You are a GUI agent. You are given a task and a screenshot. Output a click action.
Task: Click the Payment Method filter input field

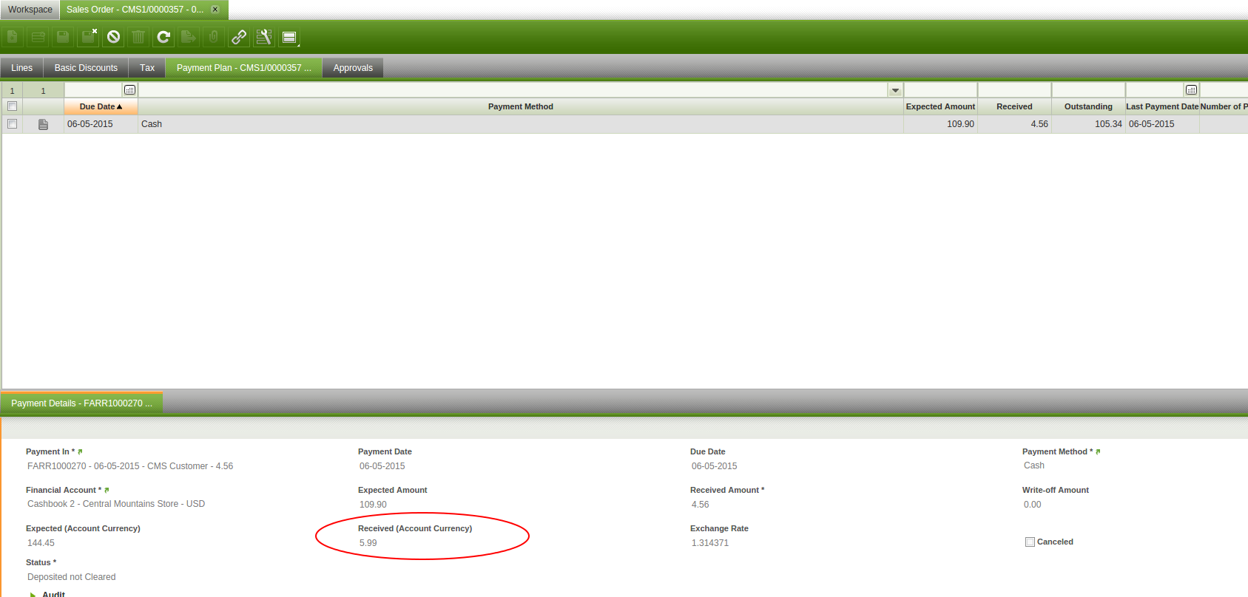coord(513,90)
